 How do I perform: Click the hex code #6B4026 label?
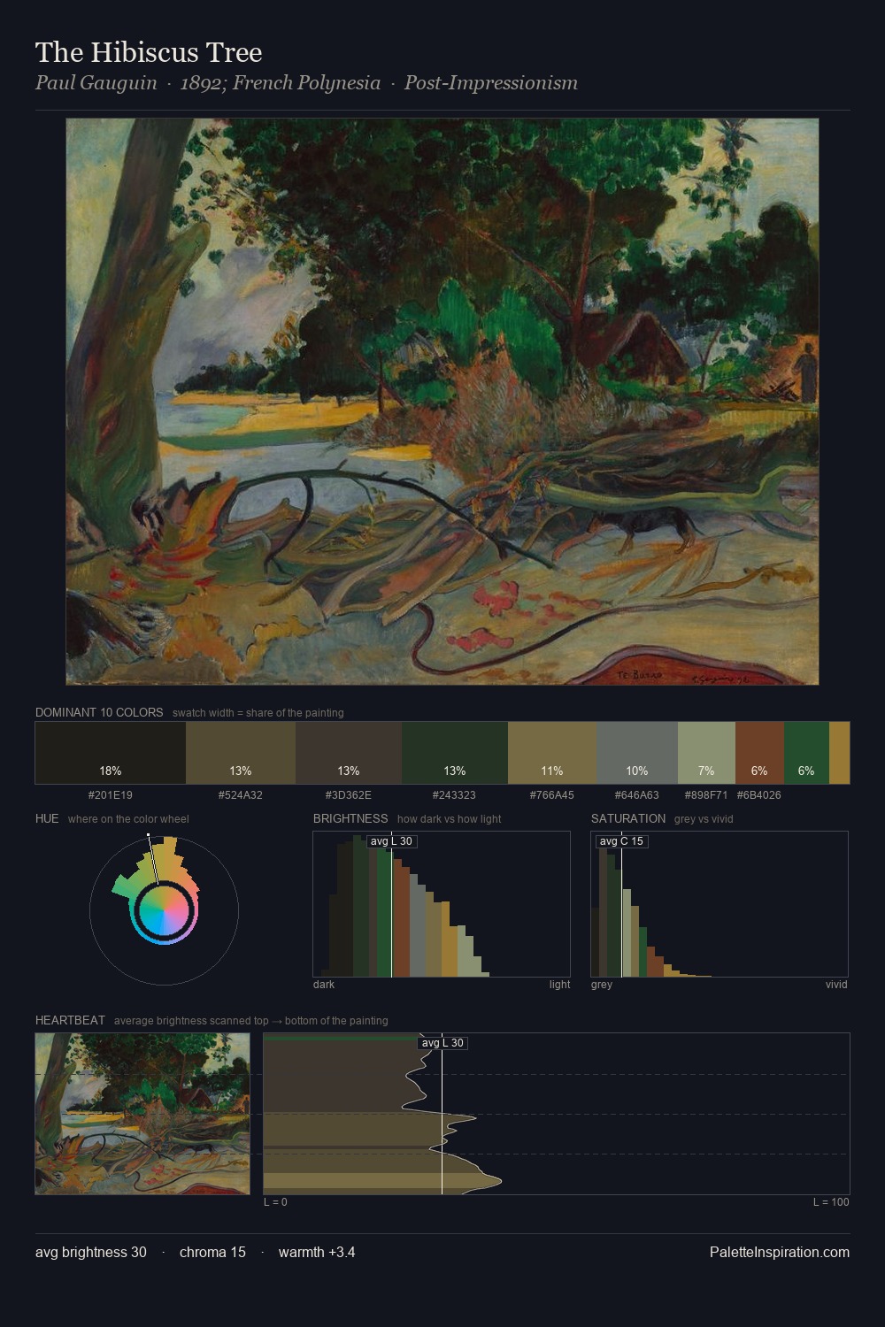[759, 794]
